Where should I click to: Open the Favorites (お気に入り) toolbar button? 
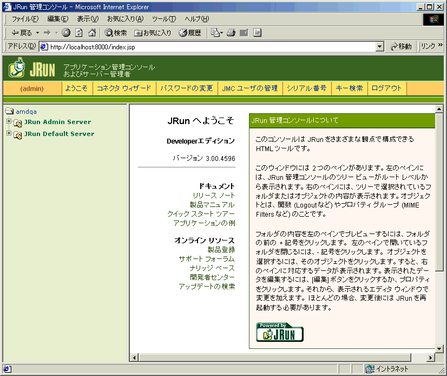[153, 33]
